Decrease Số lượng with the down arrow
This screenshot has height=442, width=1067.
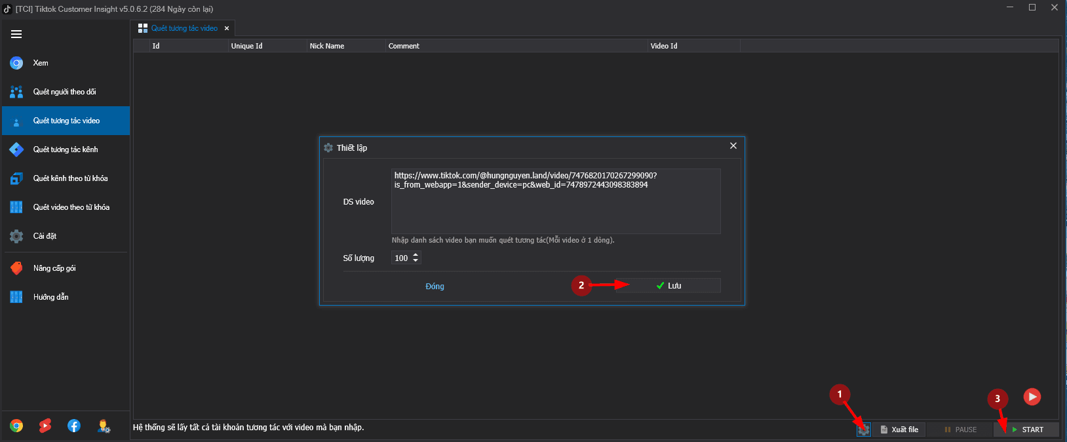416,261
